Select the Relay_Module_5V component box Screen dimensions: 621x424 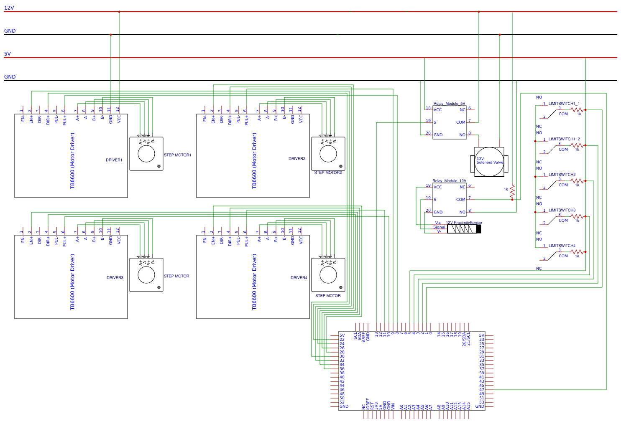tap(450, 122)
